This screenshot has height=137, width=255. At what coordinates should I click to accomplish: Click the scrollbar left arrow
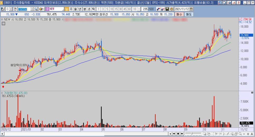click(2, 134)
